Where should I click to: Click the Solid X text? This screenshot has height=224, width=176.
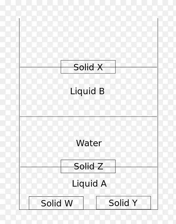point(88,67)
